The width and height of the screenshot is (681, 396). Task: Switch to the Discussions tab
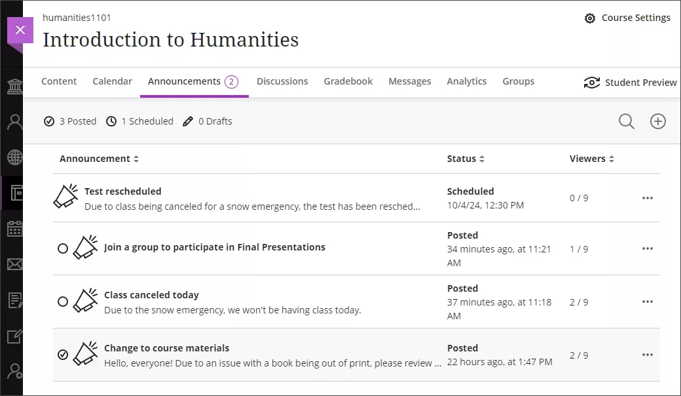tap(282, 81)
